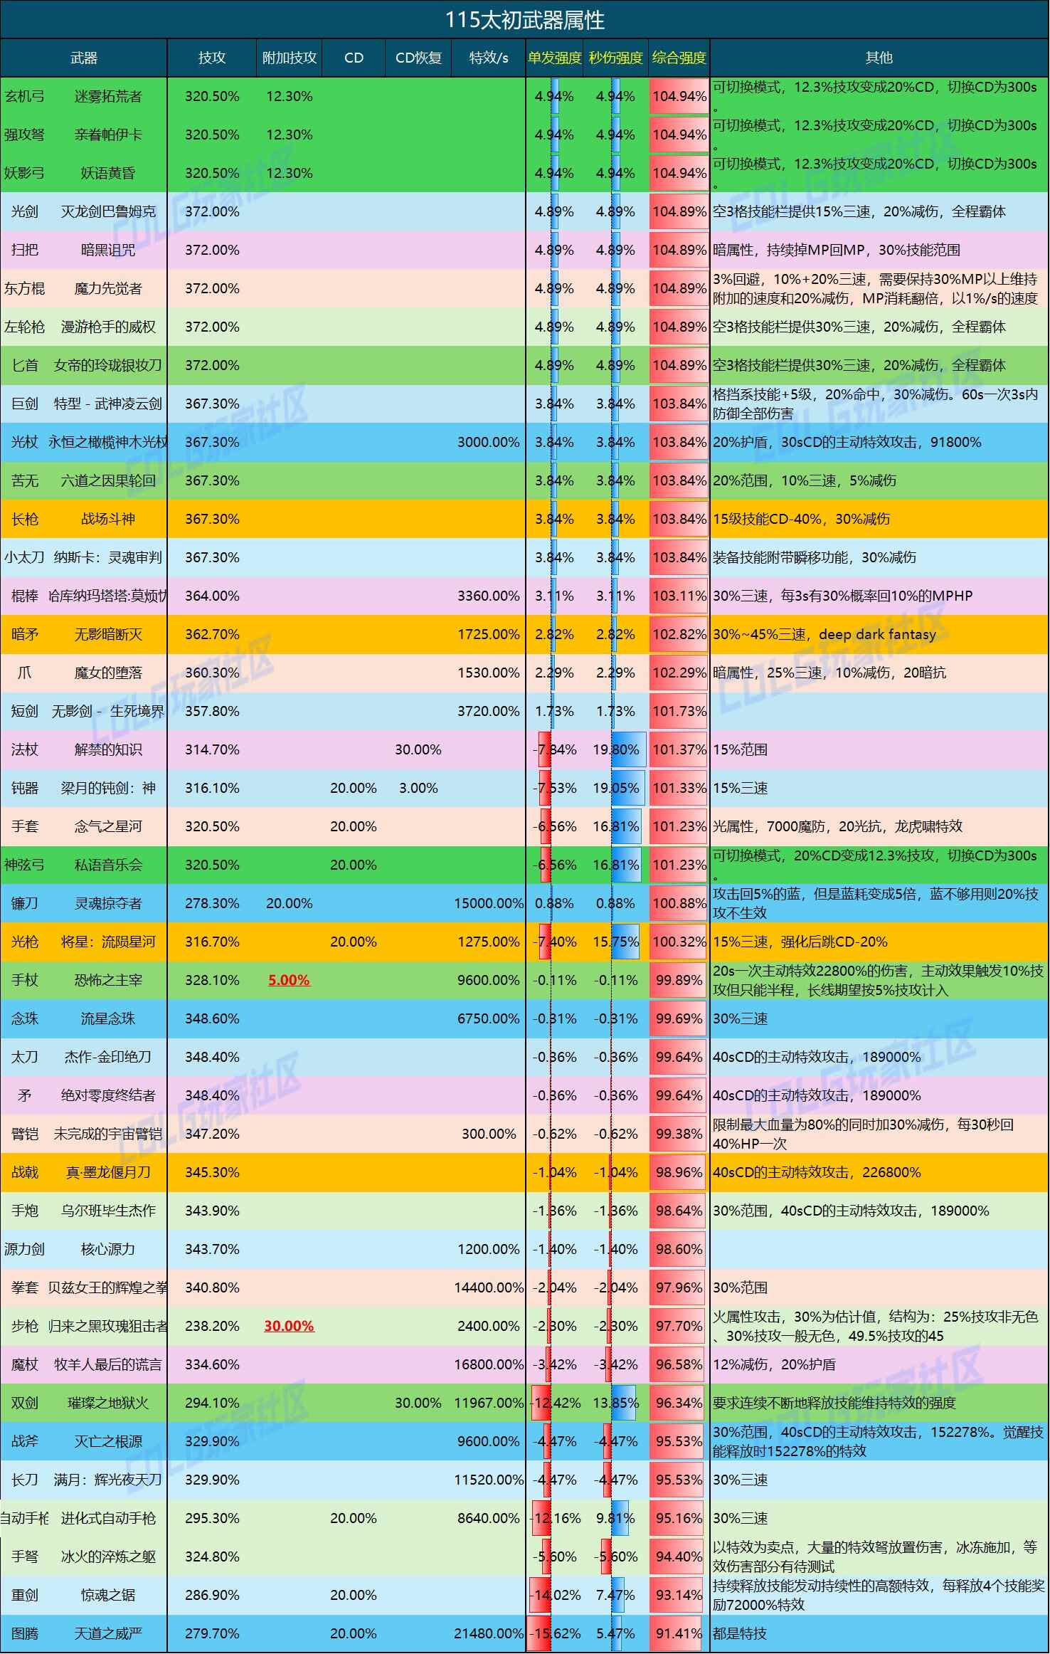Select the '武器' column header

[x=84, y=58]
